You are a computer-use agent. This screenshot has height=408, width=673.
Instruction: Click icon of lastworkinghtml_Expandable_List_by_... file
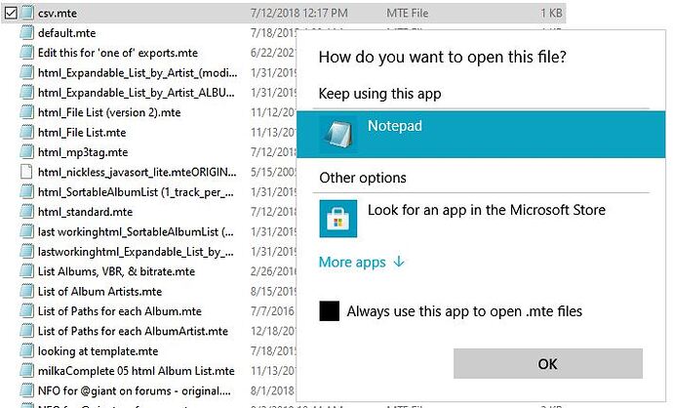pyautogui.click(x=27, y=251)
